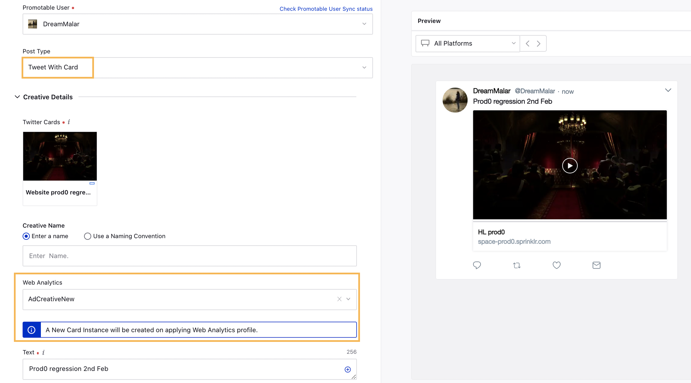This screenshot has height=383, width=691.
Task: Click the reply icon in tweet preview
Action: (477, 265)
